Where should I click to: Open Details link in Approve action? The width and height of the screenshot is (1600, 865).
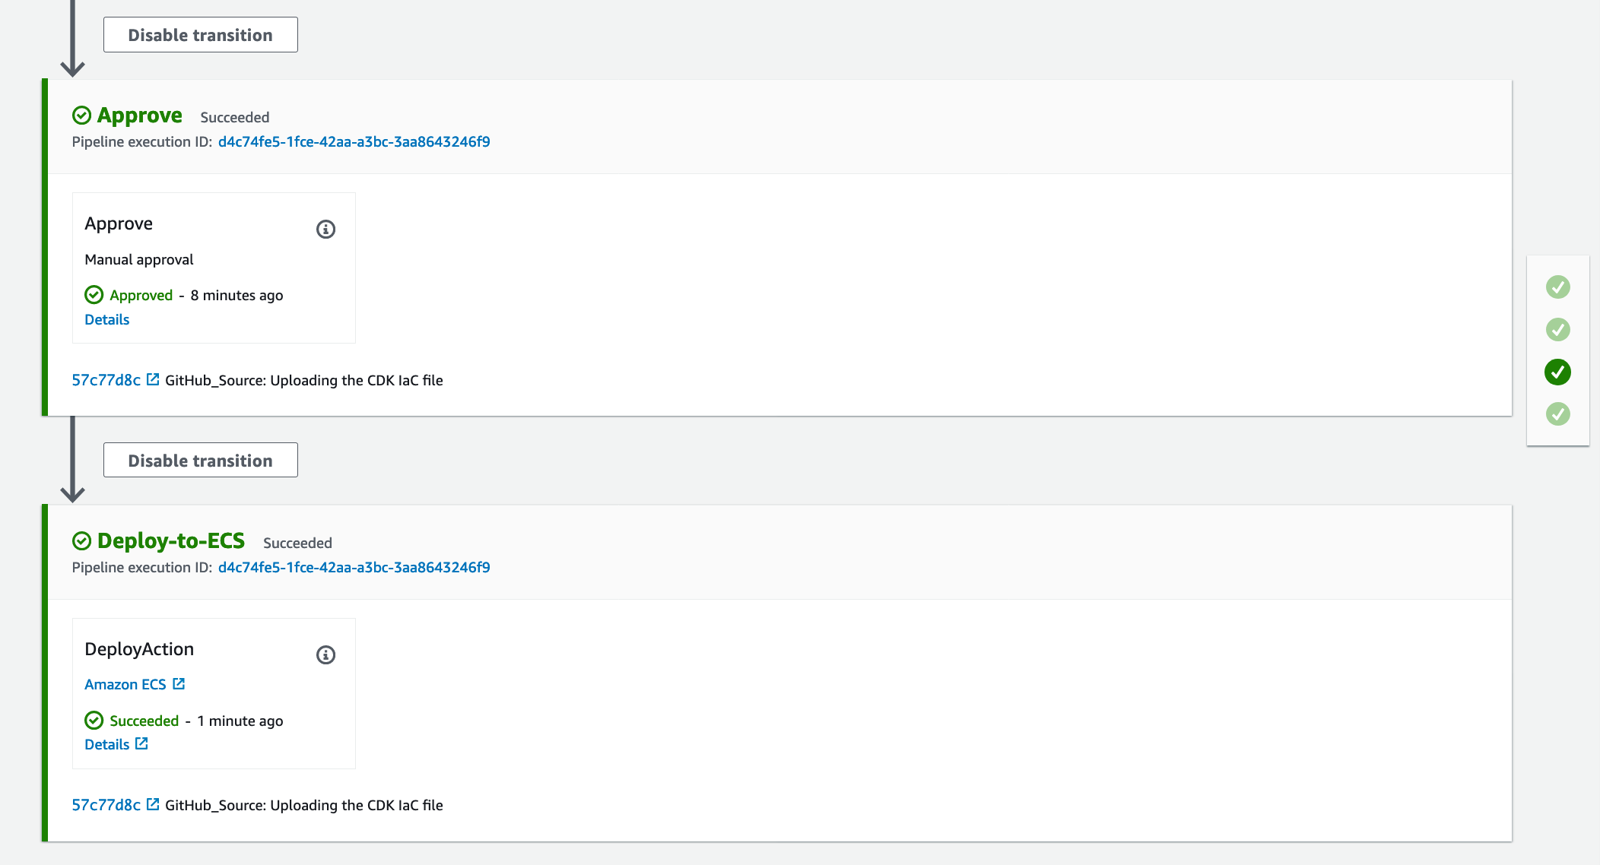point(106,320)
